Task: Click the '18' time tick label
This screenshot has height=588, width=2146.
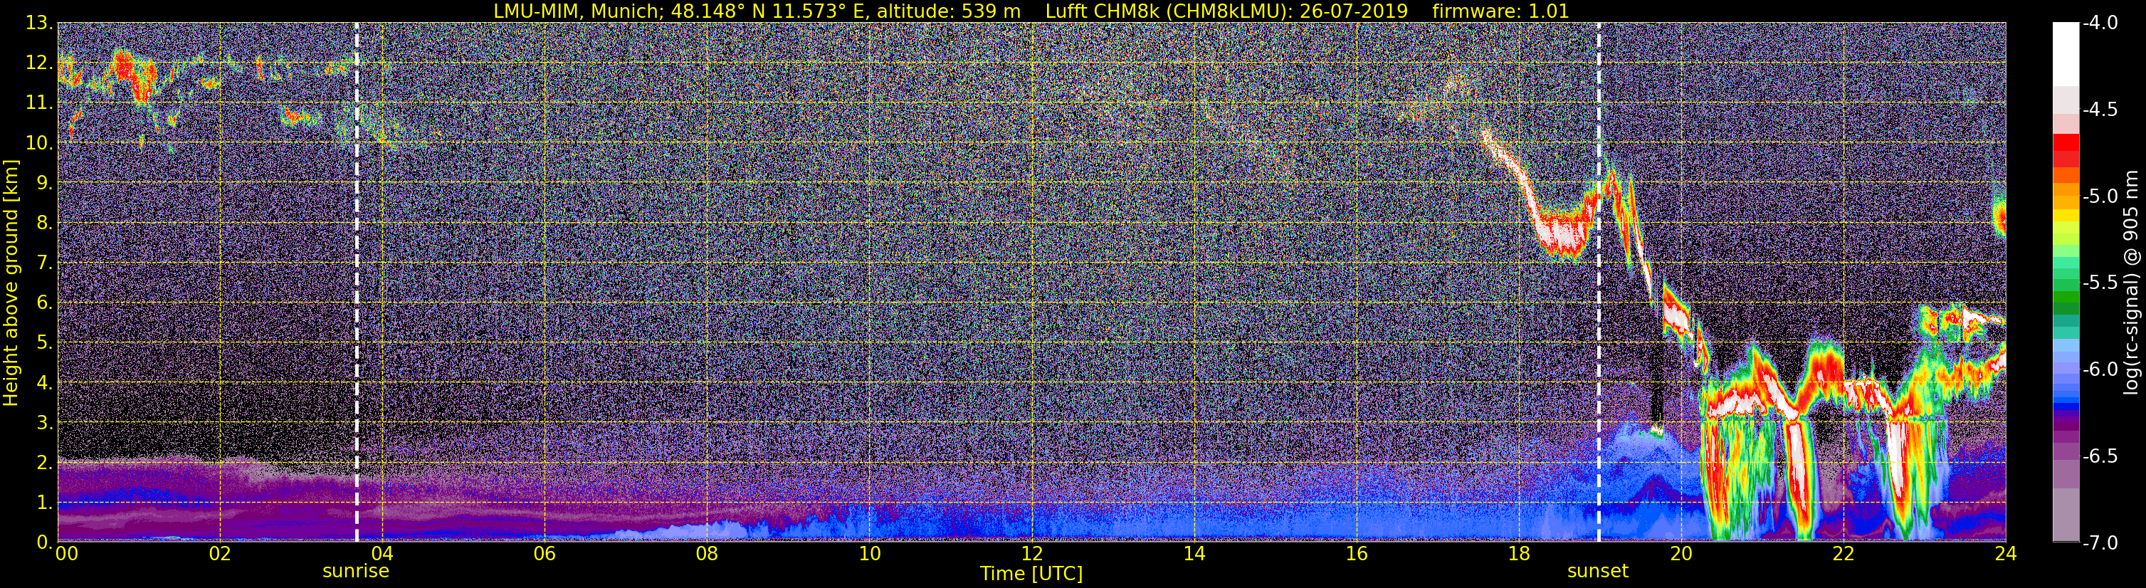Action: [x=1519, y=555]
